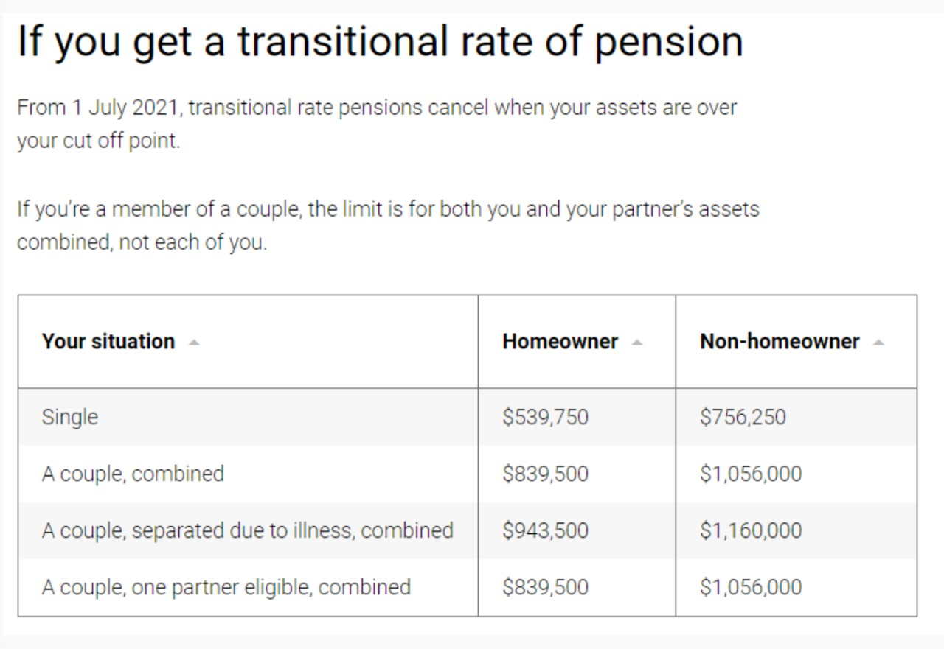Viewport: 944px width, 649px height.
Task: Click the $943,500 homeowner value
Action: [x=545, y=530]
